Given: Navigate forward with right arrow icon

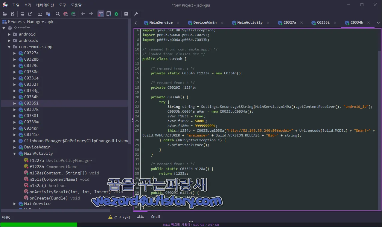Looking at the screenshot, I should (91, 14).
